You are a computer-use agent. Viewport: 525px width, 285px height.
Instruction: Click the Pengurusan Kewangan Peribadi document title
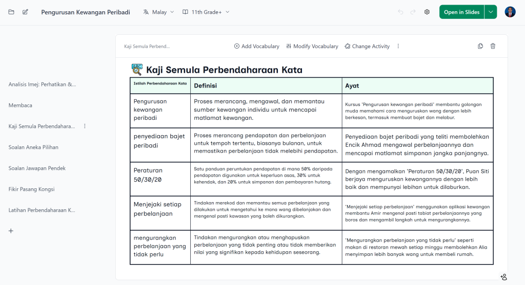86,12
